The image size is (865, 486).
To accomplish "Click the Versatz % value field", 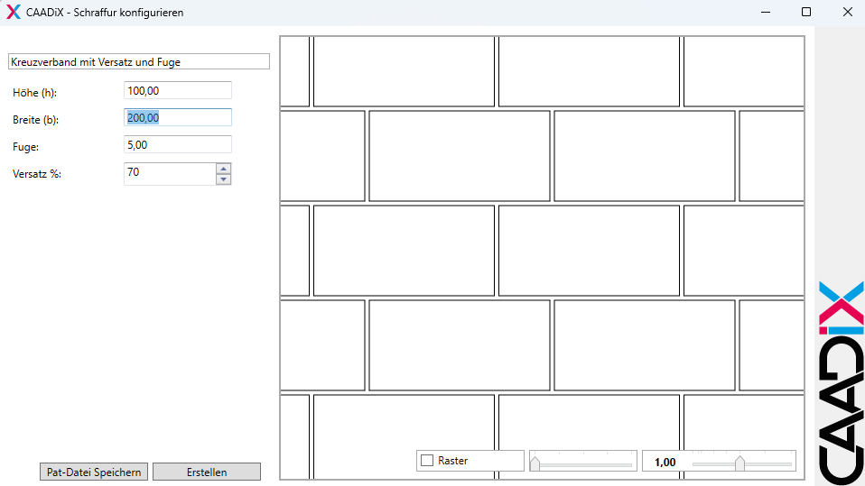I will click(170, 173).
